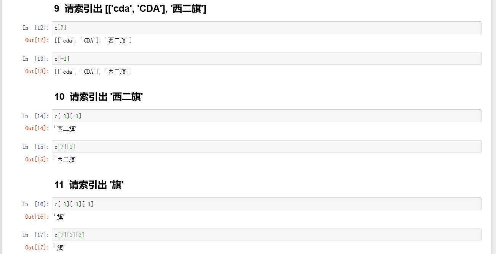The image size is (496, 254).
Task: Click the In [14] prompt label
Action: click(x=35, y=116)
